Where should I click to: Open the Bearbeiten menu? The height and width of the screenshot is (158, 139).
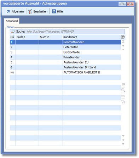coord(40,12)
